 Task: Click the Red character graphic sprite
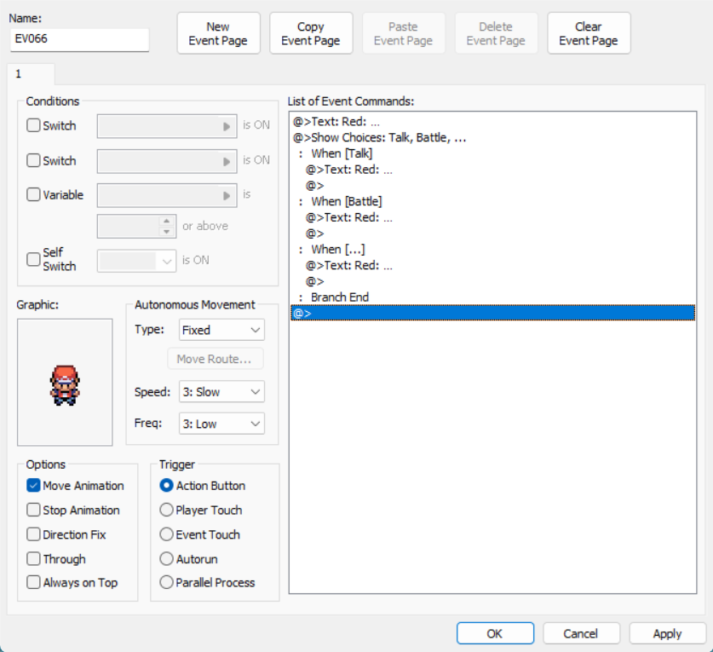coord(65,385)
